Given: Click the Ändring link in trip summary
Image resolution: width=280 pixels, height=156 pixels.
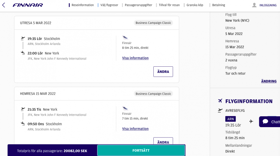Looking at the screenshot, I should 269,81.
